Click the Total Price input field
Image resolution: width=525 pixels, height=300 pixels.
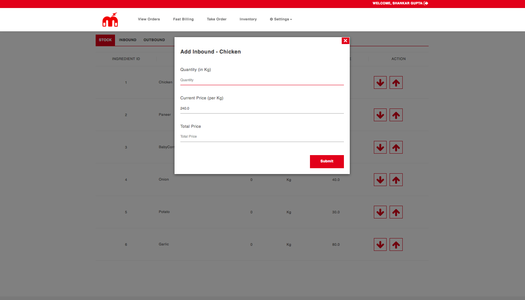(262, 137)
